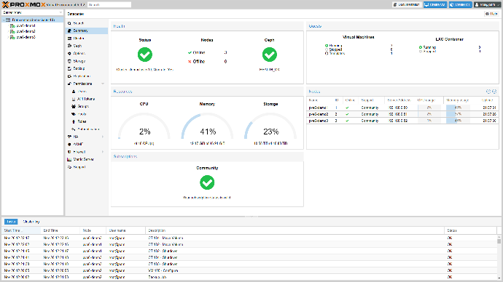Sort Nodes table by Uptime column
This screenshot has height=282, width=503.
487,100
